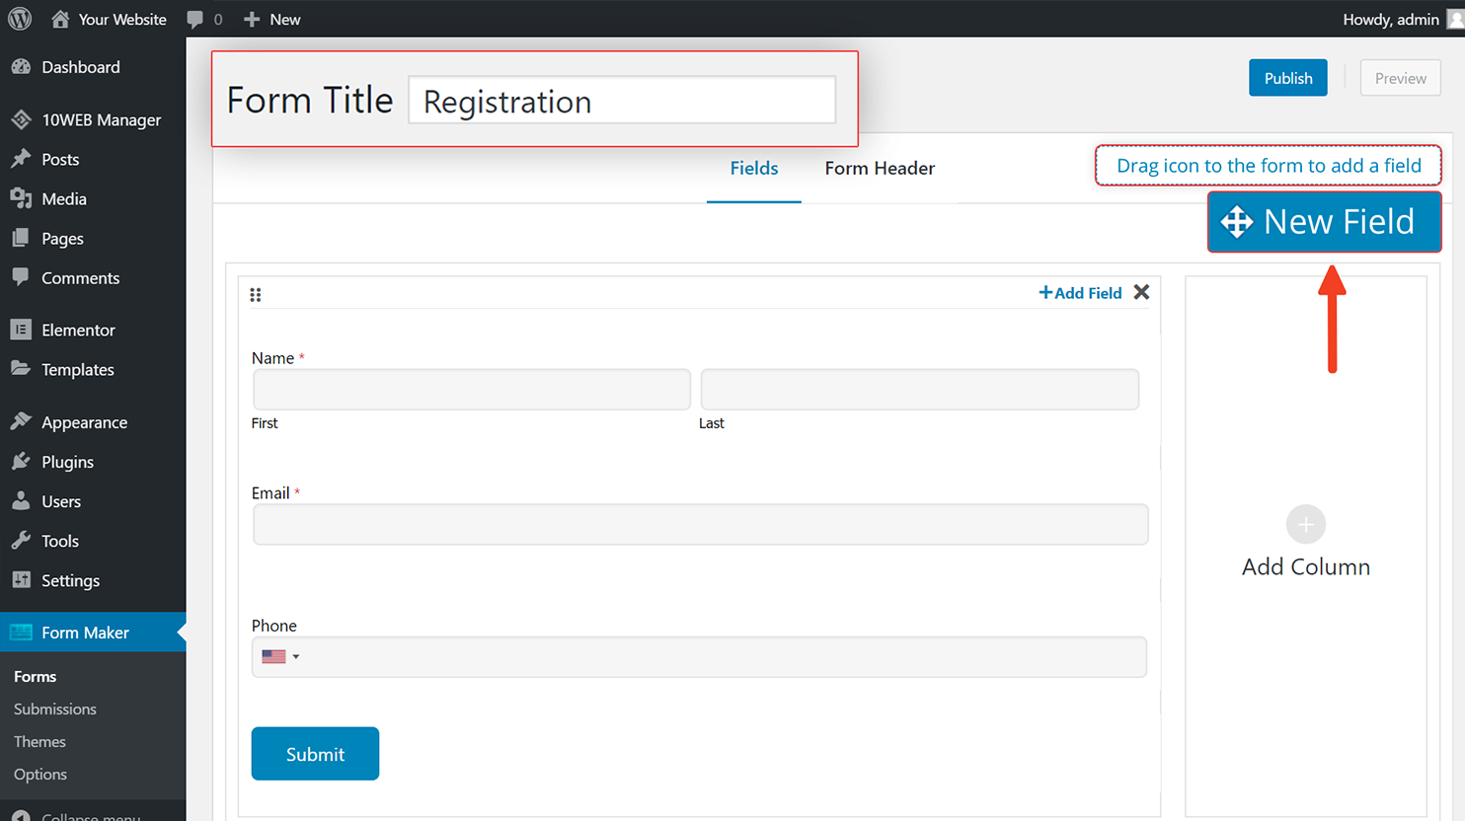Click the Comments speech bubble sidebar icon

(21, 277)
